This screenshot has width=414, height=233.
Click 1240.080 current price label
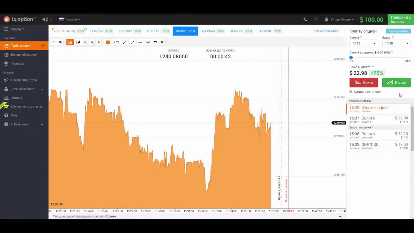[339, 123]
